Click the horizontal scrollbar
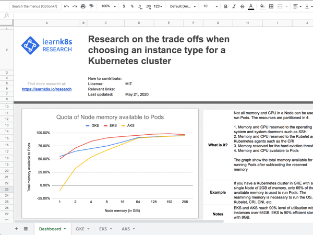This screenshot has height=235, width=313. [x=119, y=221]
